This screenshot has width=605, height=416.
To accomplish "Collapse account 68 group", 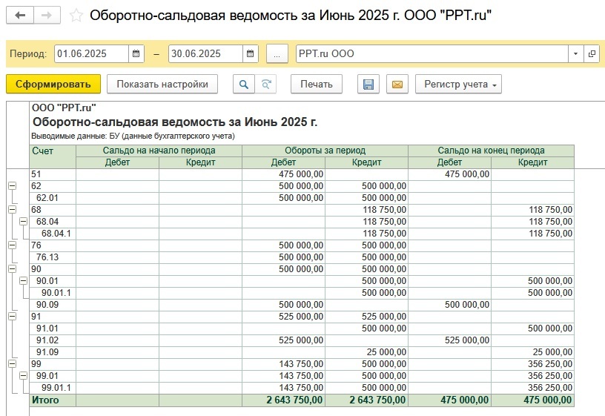I will pyautogui.click(x=13, y=210).
